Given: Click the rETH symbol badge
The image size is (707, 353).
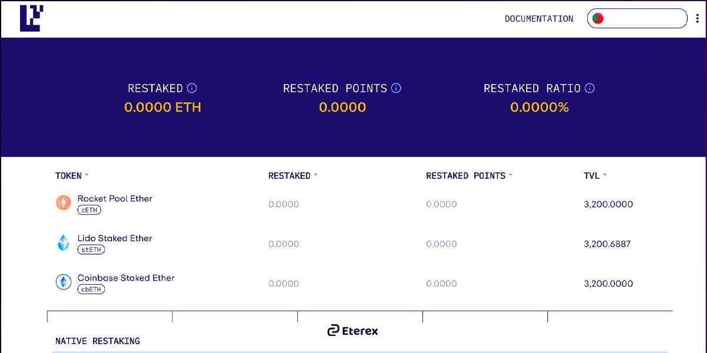Looking at the screenshot, I should point(90,210).
